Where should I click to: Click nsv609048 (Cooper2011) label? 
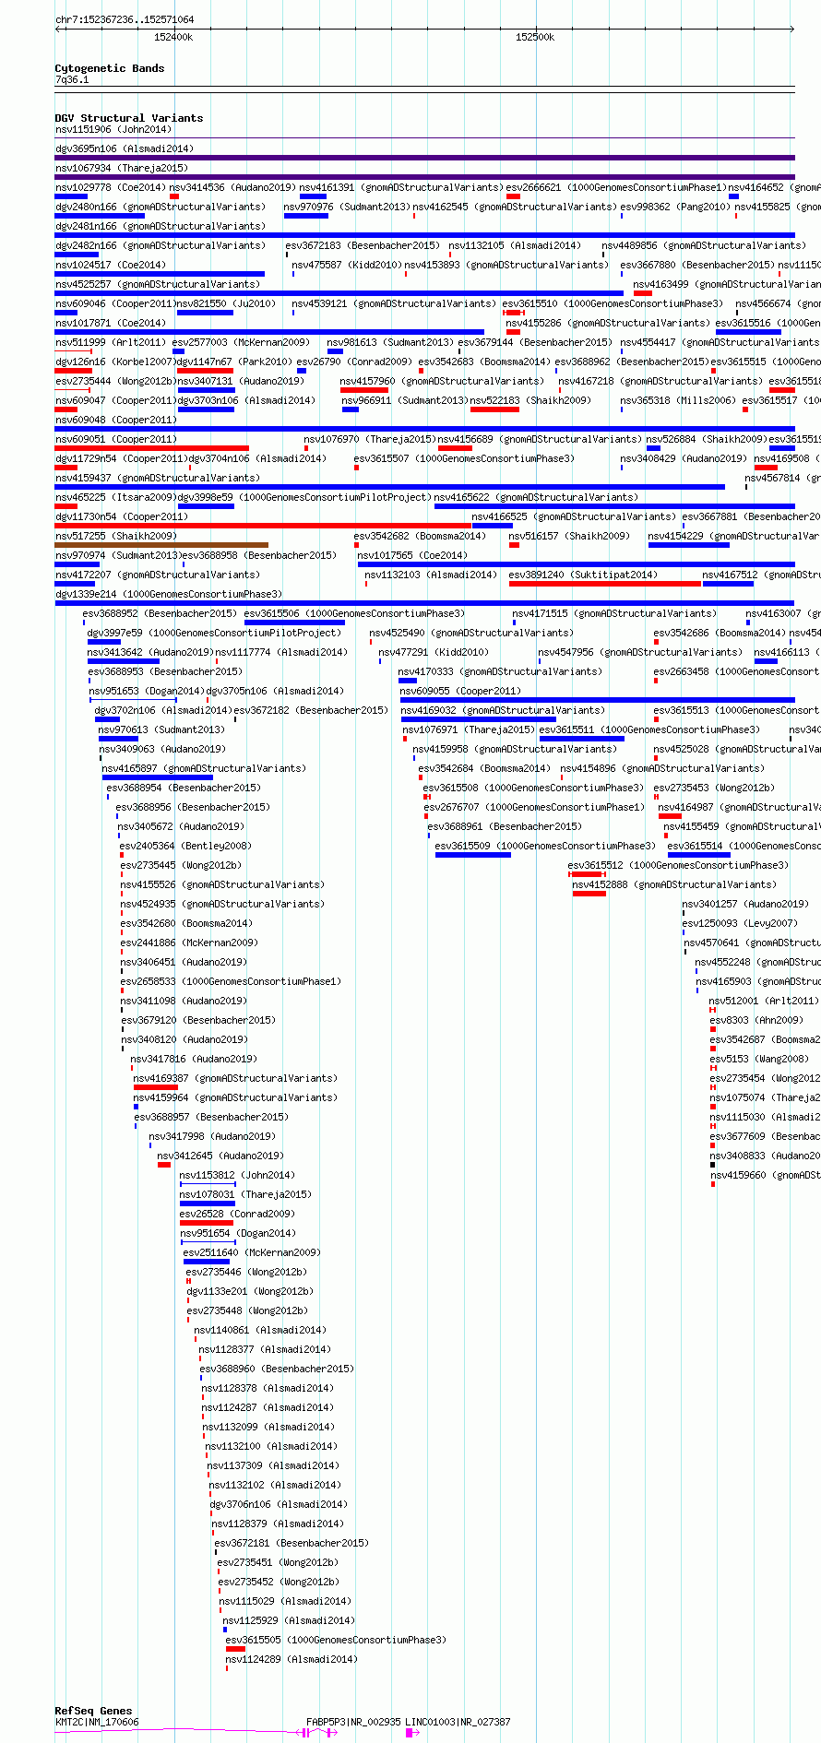point(116,420)
